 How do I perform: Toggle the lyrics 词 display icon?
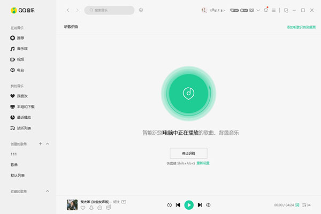coord(297,205)
